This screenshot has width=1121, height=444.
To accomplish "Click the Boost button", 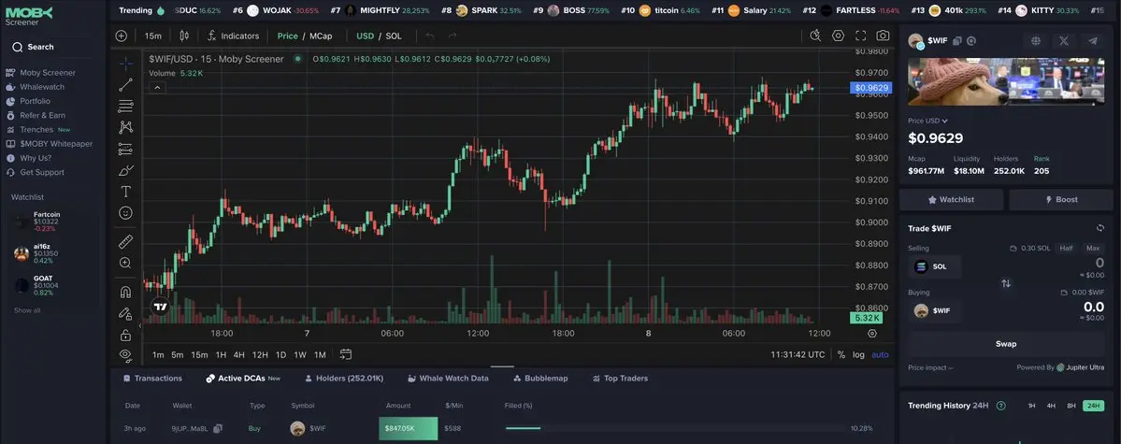I will point(1061,199).
